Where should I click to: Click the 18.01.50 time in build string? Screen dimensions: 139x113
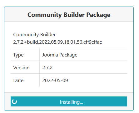pos(73,42)
